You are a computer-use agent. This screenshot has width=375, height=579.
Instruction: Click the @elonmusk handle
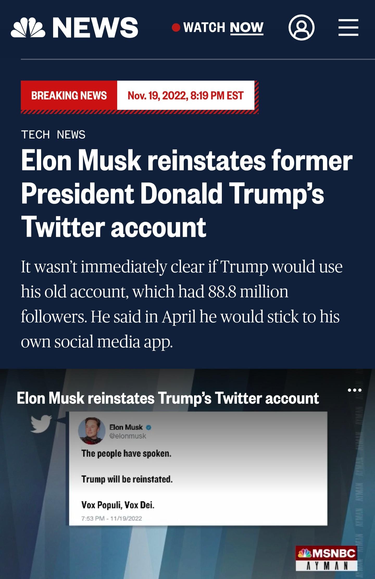click(x=128, y=436)
